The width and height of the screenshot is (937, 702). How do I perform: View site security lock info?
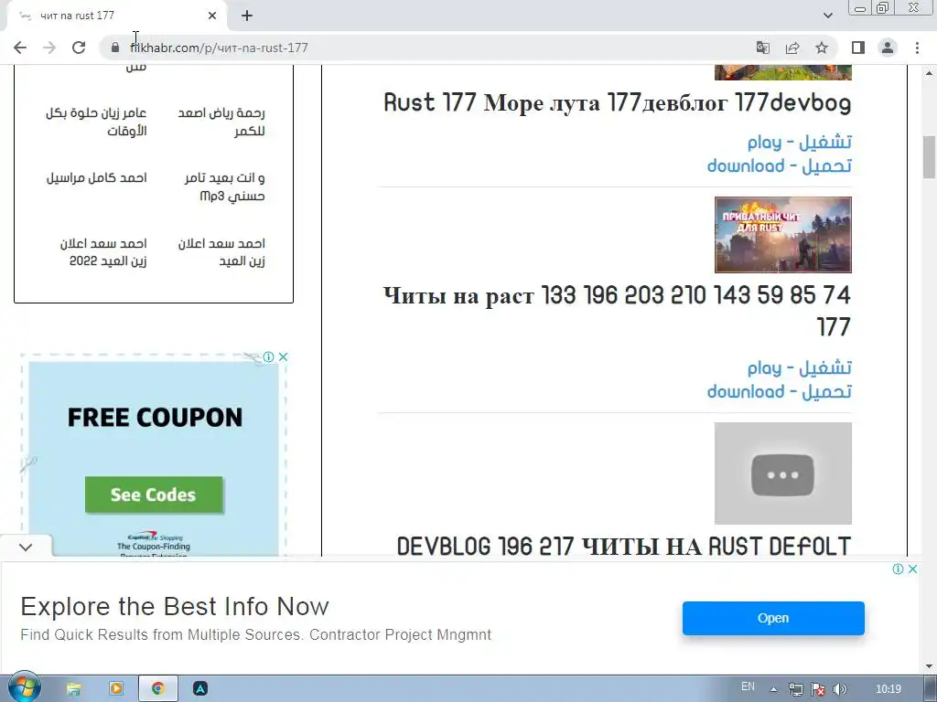pyautogui.click(x=115, y=48)
